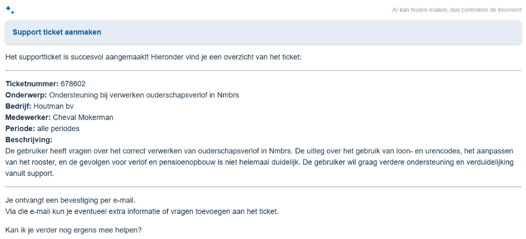Click the line about adding extra information via e-mail
This screenshot has height=239, width=526.
[x=142, y=212]
